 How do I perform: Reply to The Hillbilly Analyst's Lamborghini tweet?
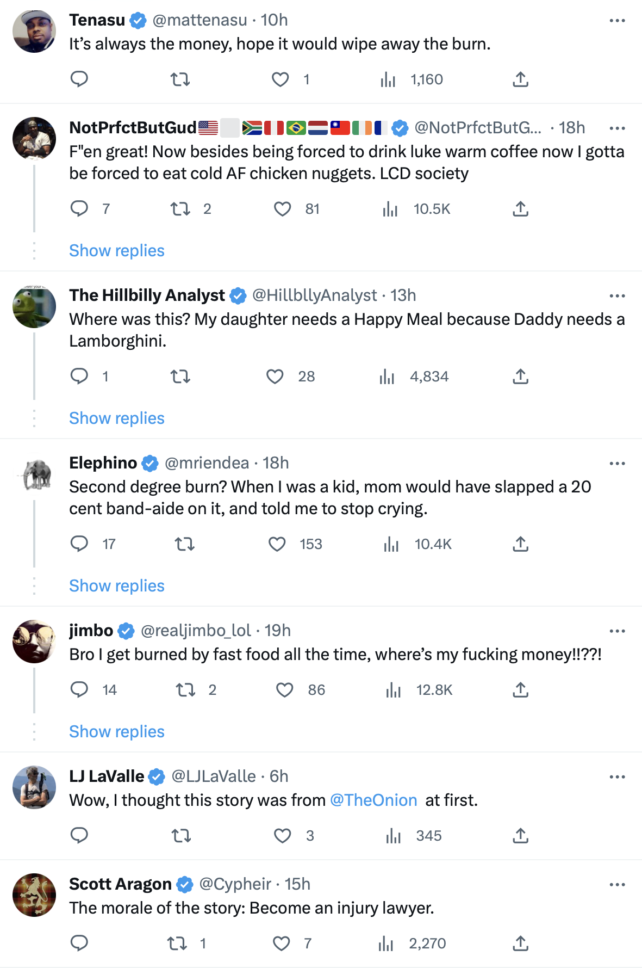coord(79,377)
